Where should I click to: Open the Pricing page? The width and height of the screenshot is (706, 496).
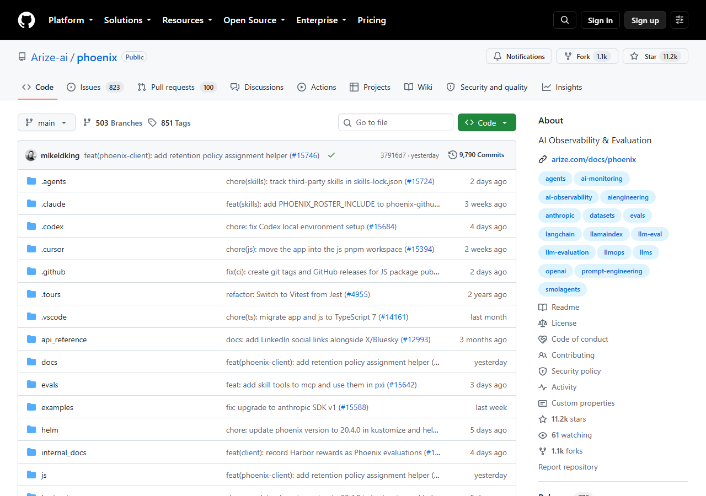pyautogui.click(x=372, y=20)
